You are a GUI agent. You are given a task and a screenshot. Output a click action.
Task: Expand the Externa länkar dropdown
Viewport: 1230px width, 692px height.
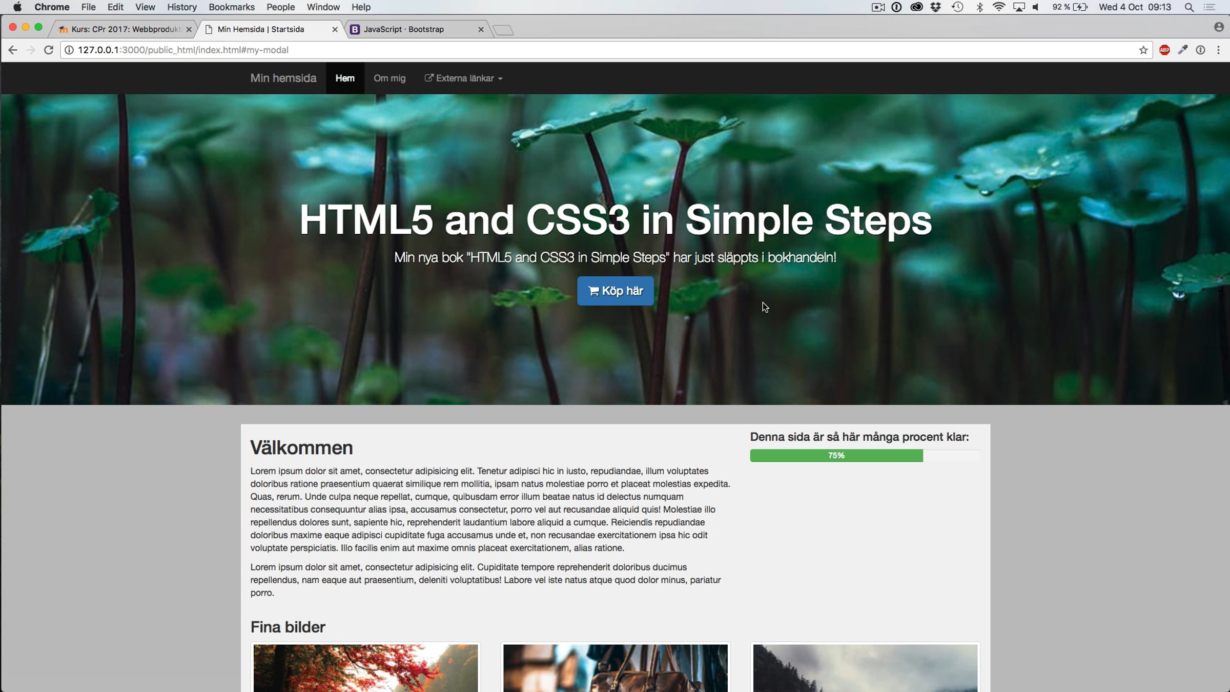[464, 78]
